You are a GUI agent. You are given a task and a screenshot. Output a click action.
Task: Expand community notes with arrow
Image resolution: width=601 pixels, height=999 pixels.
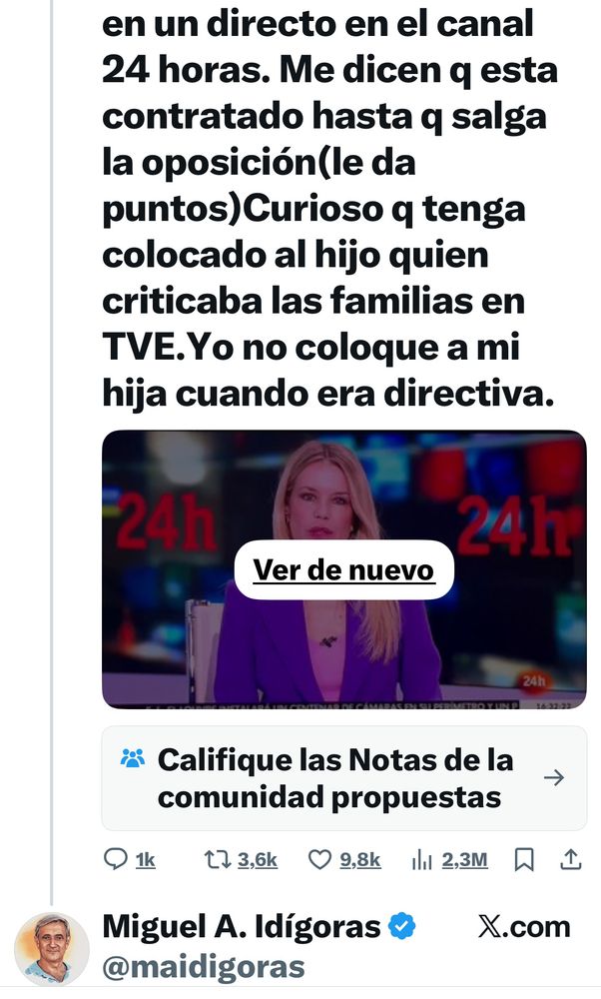click(x=554, y=777)
